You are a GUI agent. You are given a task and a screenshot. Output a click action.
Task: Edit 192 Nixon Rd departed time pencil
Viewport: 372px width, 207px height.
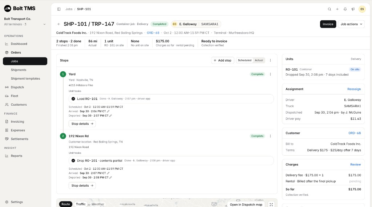tap(110, 177)
